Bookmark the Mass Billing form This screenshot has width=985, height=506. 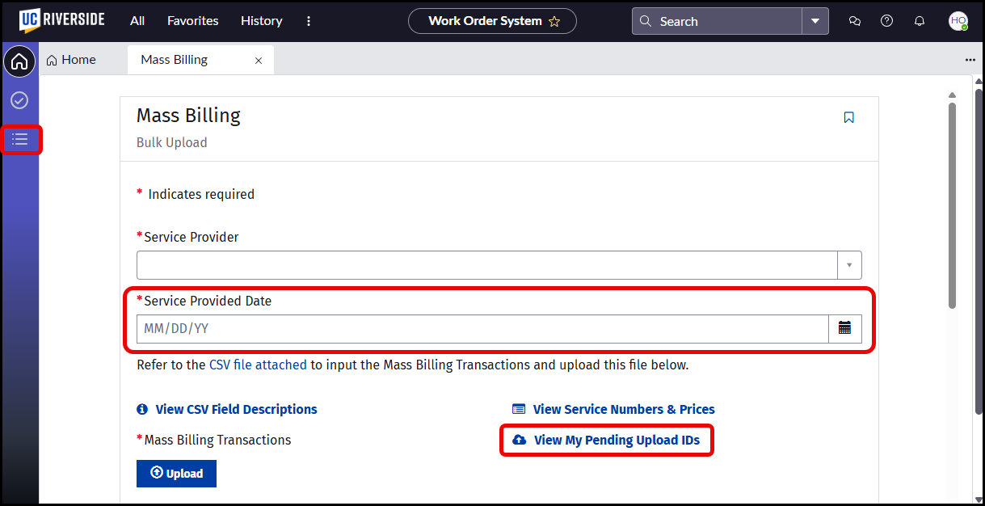[849, 117]
